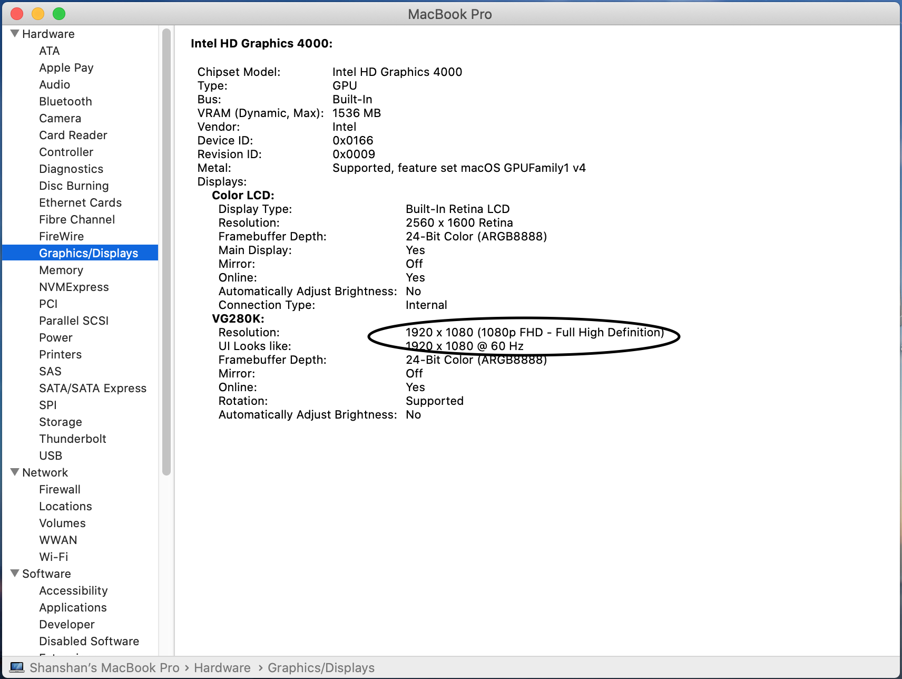Collapse the Software section triangle
Image resolution: width=902 pixels, height=679 pixels.
(x=15, y=574)
